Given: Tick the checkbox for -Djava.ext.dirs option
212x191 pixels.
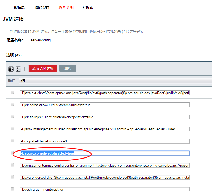Looking at the screenshot, I should pyautogui.click(x=12, y=93).
